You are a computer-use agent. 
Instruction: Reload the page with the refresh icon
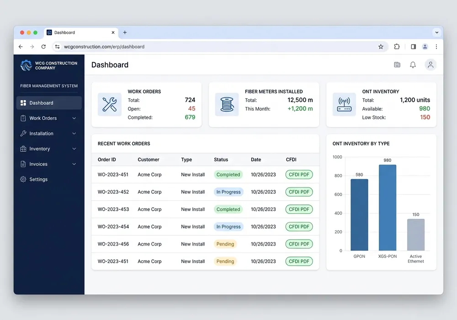click(43, 47)
